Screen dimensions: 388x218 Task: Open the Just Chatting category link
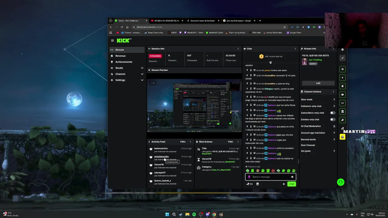[x=315, y=60]
